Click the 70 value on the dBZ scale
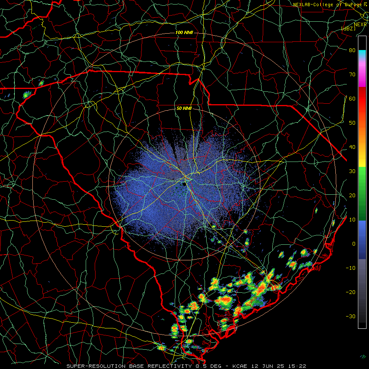Image resolution: width=369 pixels, height=369 pixels. pos(352,74)
